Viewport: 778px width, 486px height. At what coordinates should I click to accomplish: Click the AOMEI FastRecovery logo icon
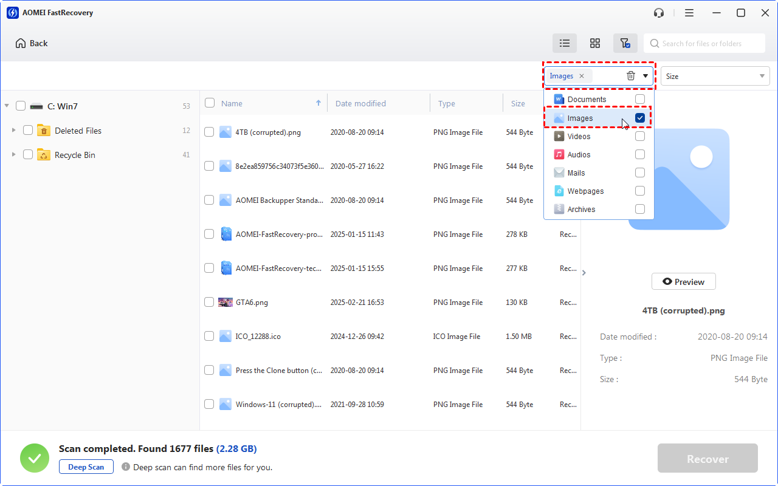[x=12, y=13]
